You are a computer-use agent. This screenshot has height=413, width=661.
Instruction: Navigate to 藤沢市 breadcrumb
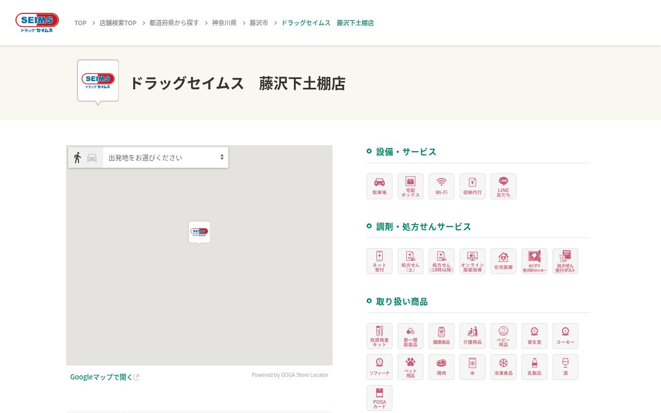click(259, 23)
